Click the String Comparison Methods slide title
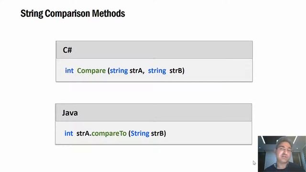 [73, 14]
